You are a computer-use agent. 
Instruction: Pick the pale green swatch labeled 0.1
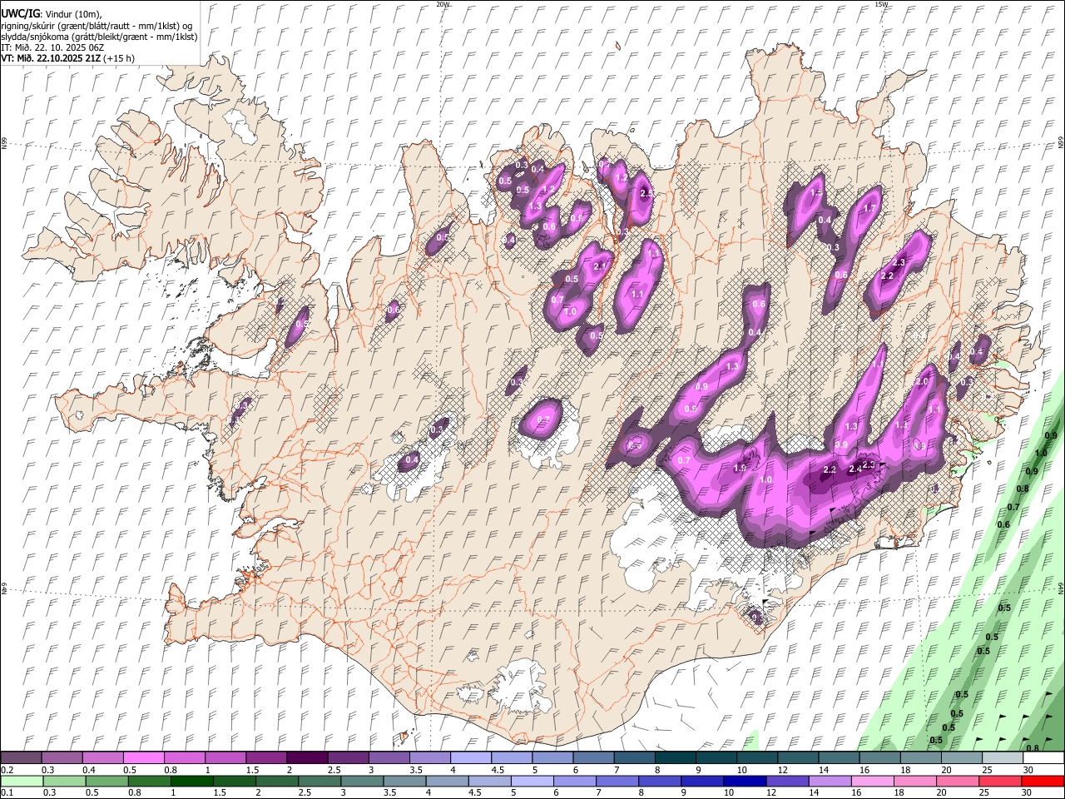(x=21, y=782)
